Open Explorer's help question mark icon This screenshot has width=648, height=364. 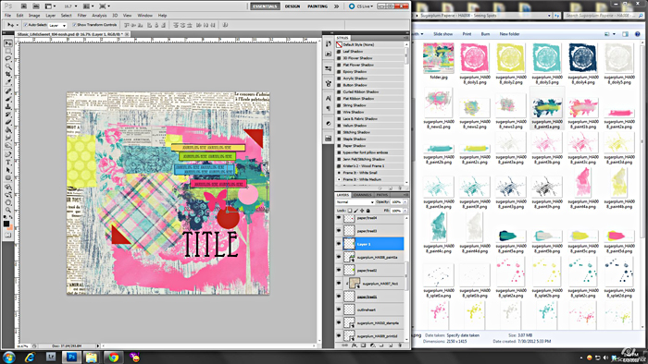tap(637, 34)
